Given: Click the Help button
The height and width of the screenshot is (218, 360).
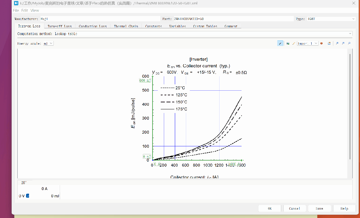Looking at the screenshot, I should (344, 208).
